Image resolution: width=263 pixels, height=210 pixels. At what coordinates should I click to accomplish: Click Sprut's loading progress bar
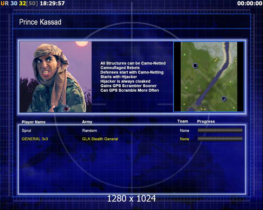[220, 131]
